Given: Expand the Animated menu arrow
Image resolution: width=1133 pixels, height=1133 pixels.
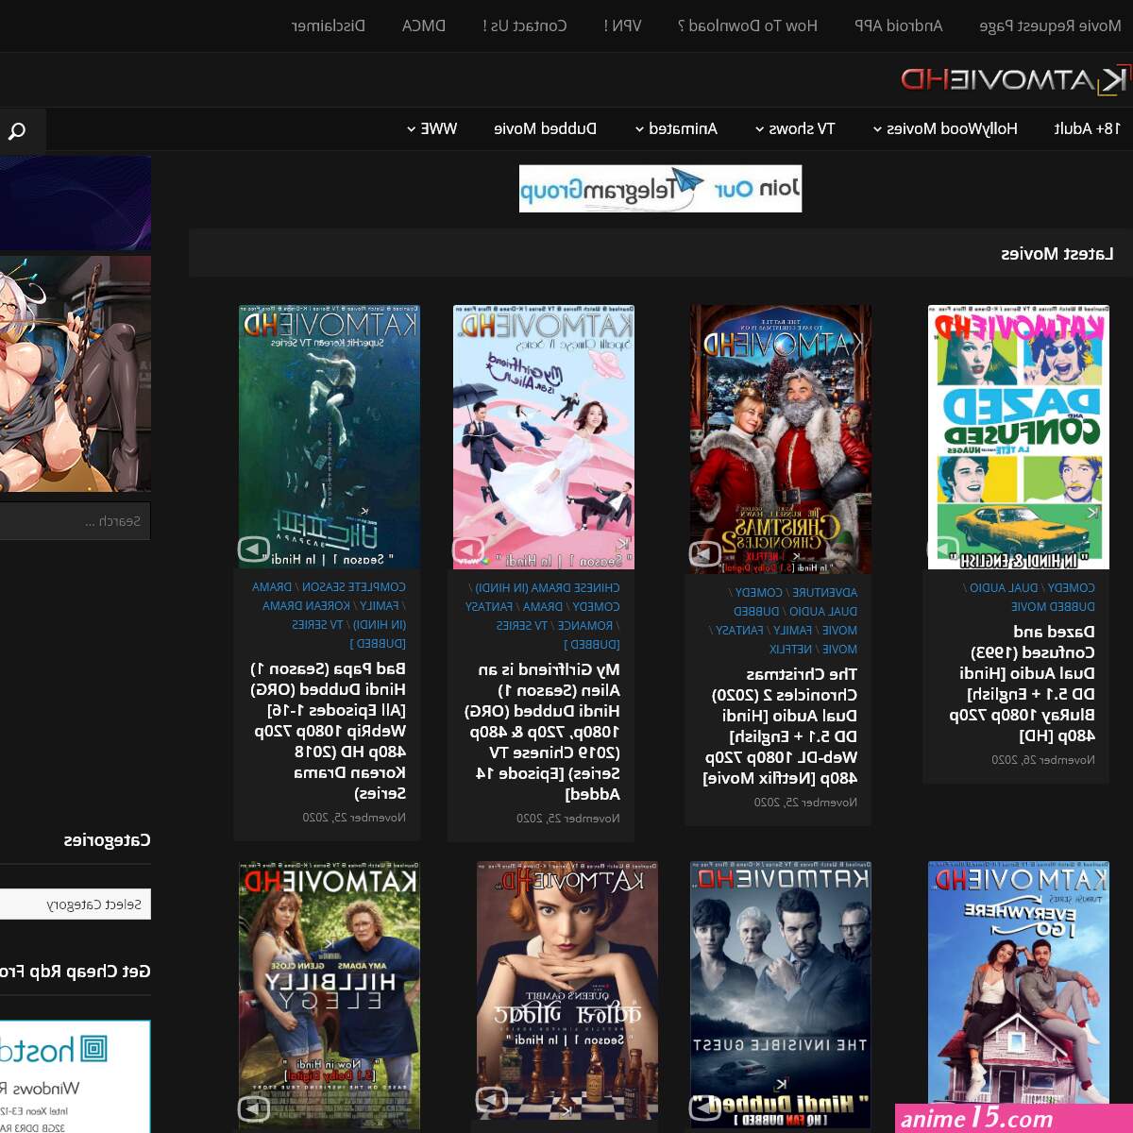Looking at the screenshot, I should point(639,129).
